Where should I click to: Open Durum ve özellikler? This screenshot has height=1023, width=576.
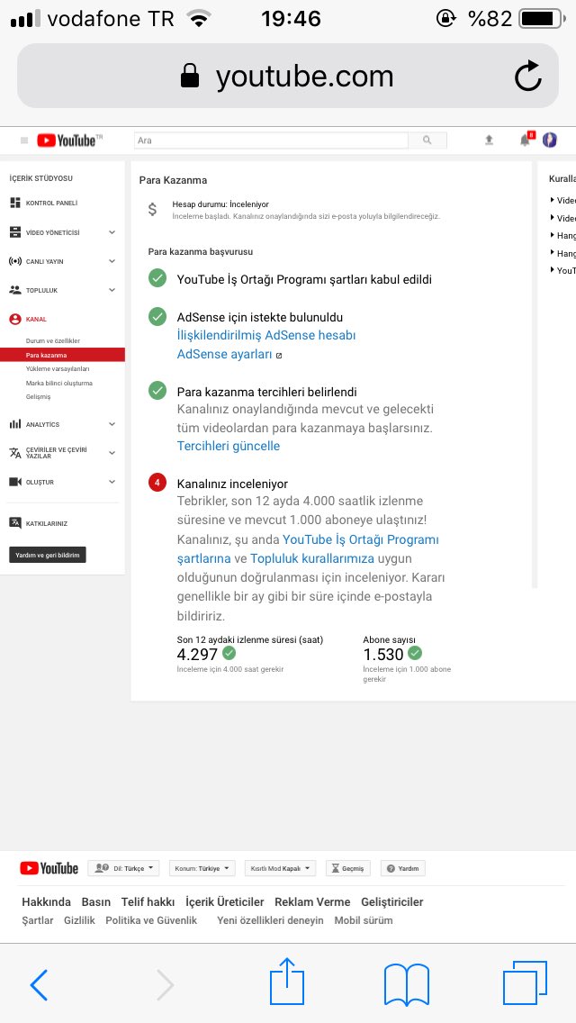click(53, 340)
